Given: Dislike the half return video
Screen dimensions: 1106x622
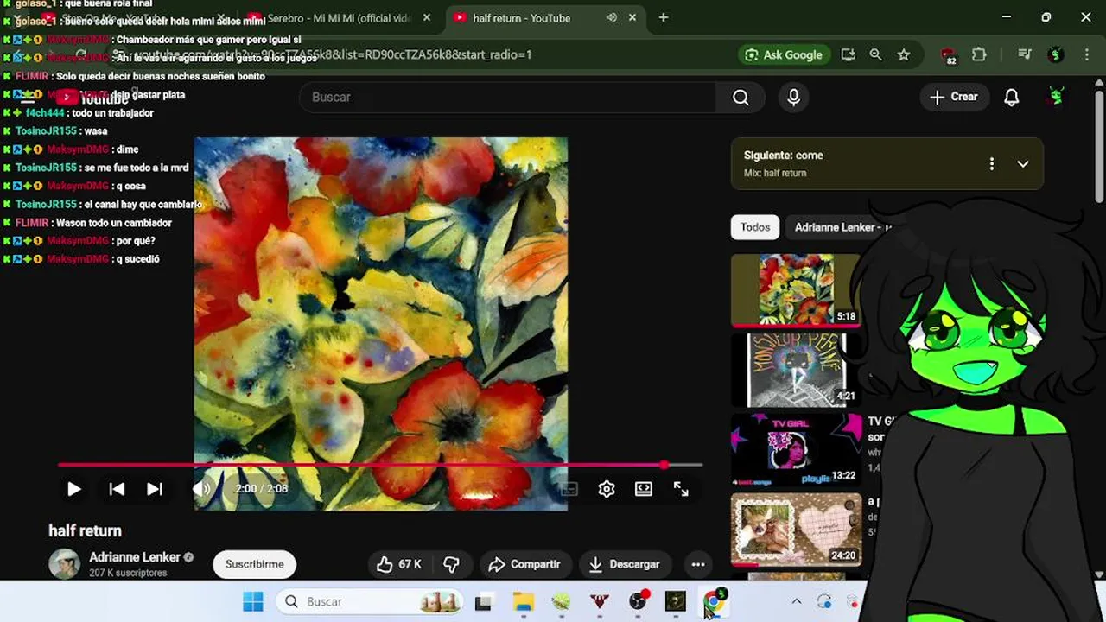Looking at the screenshot, I should click(451, 564).
